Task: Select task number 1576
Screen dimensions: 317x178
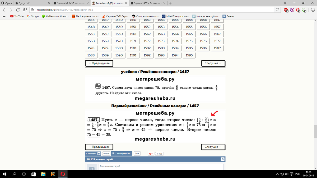Action: click(x=203, y=41)
